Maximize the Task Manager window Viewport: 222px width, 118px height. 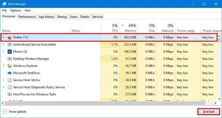pyautogui.click(x=204, y=4)
